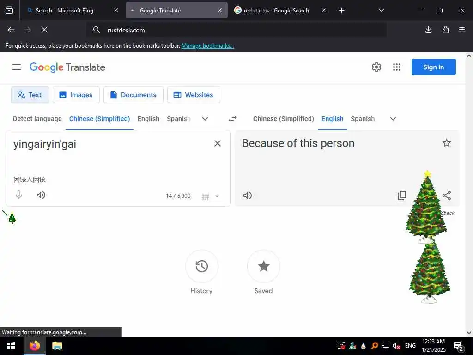This screenshot has width=473, height=355.
Task: Click Firefox icon in the taskbar
Action: coord(34,346)
